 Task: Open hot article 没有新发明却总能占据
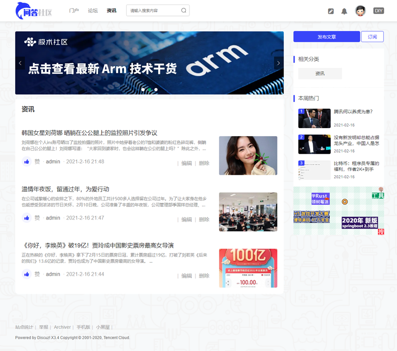point(356,141)
